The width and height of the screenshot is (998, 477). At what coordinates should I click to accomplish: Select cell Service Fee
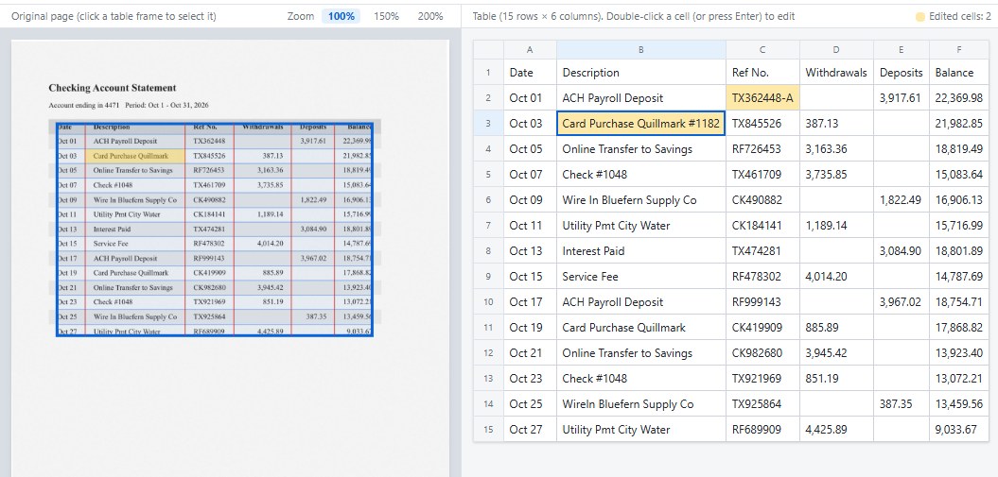tap(641, 277)
